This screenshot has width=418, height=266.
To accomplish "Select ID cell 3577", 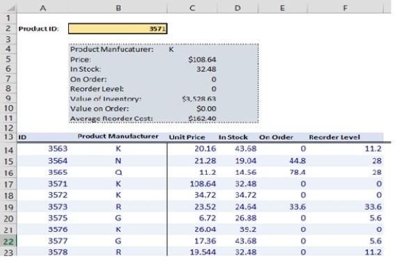I will [x=58, y=241].
